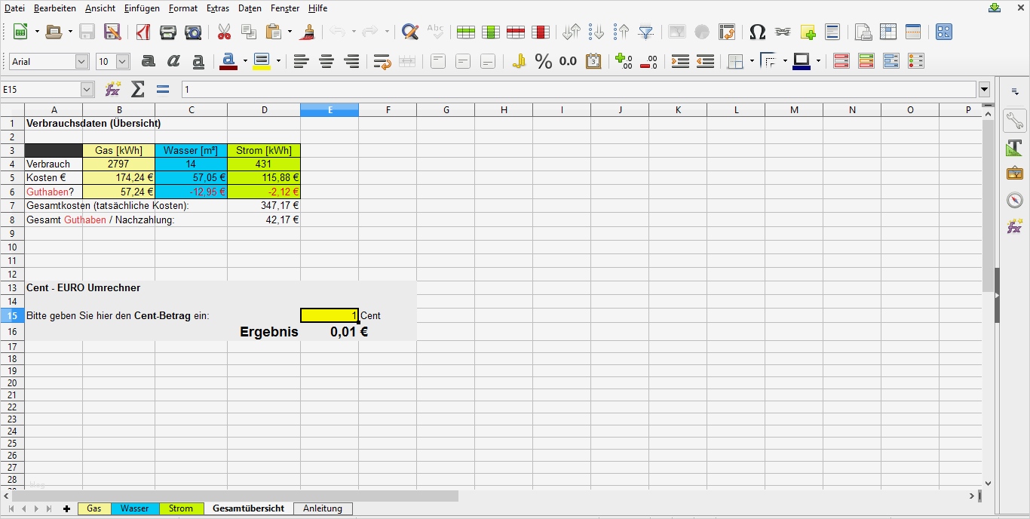
Task: Insert columns icon in toolbar
Action: point(491,32)
